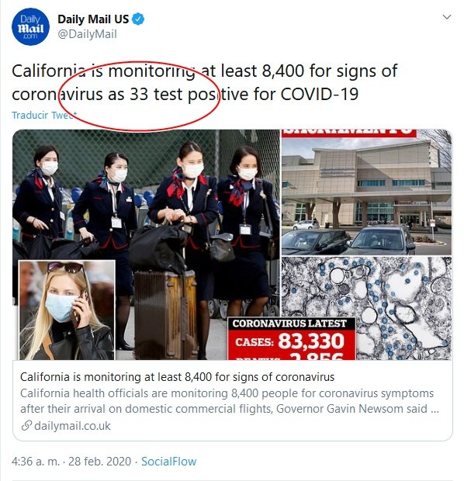Click the tweet text about COVID-19

205,82
